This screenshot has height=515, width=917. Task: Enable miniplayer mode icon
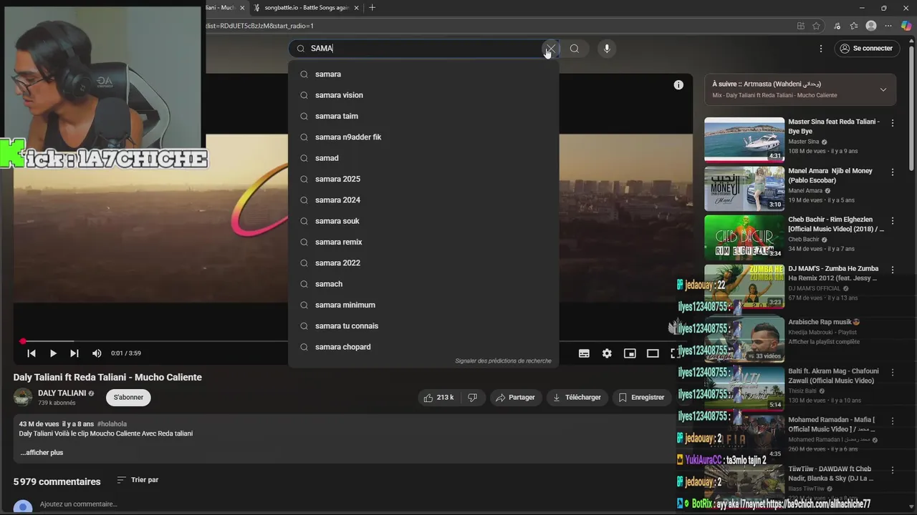pyautogui.click(x=630, y=353)
